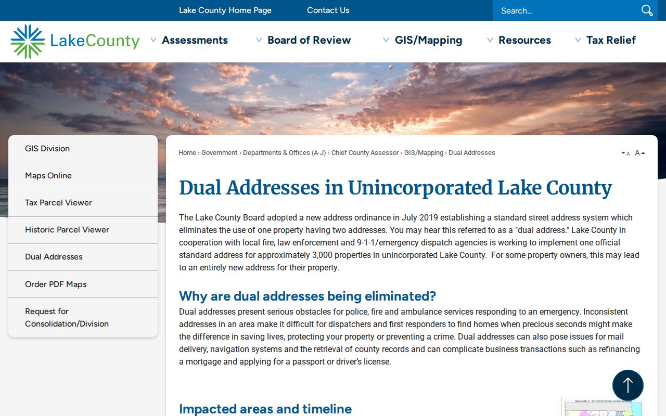Open the GIS/Mapping menu

click(428, 40)
